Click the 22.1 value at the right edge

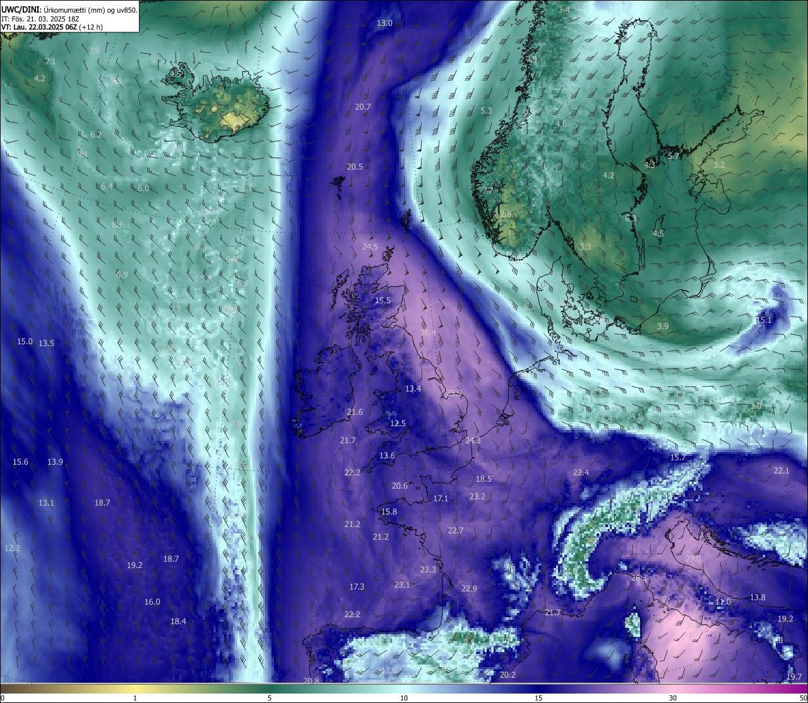pos(781,470)
